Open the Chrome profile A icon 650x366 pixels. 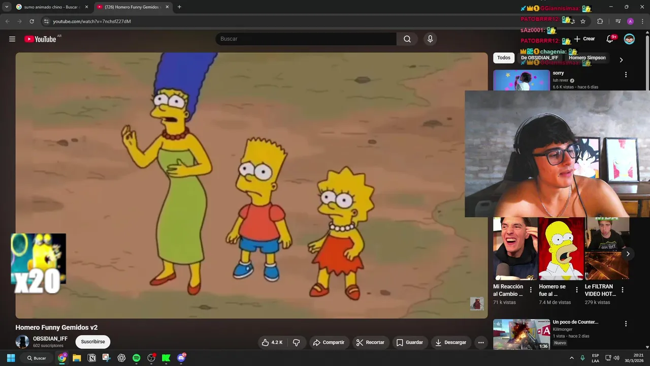[630, 21]
